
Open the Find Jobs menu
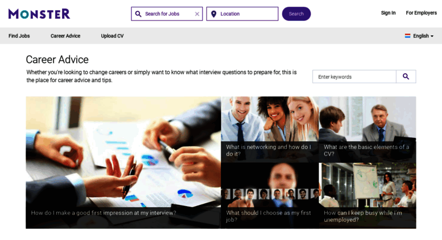coord(19,36)
